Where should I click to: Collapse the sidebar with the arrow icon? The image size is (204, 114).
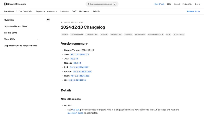48,20
